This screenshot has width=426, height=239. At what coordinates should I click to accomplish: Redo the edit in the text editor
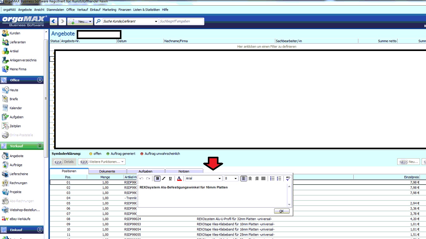coord(148,179)
